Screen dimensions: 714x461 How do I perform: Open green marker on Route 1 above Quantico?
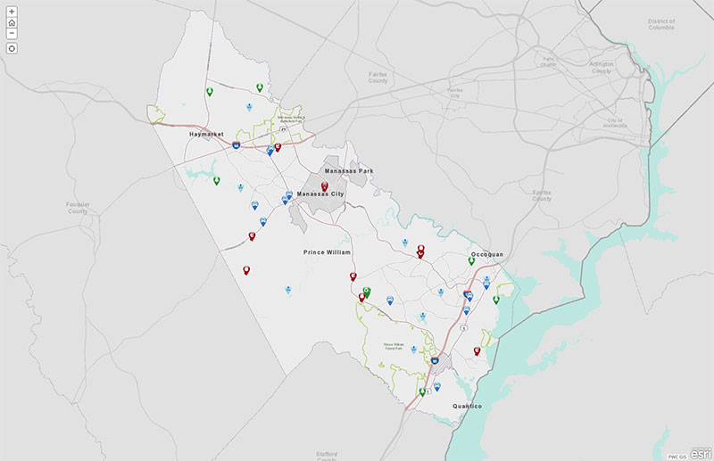[x=422, y=391]
